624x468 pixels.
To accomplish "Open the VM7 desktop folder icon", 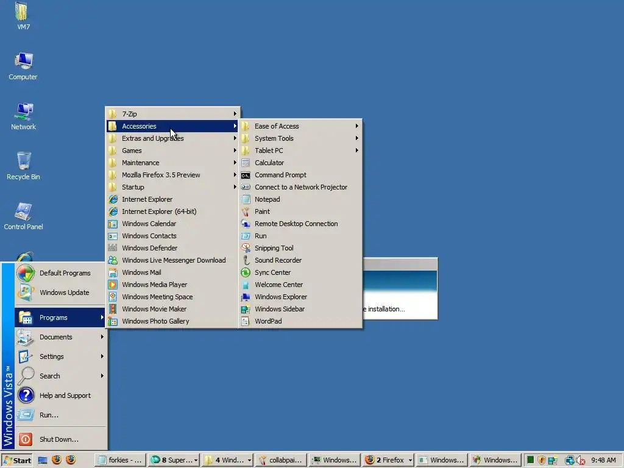I will [23, 12].
